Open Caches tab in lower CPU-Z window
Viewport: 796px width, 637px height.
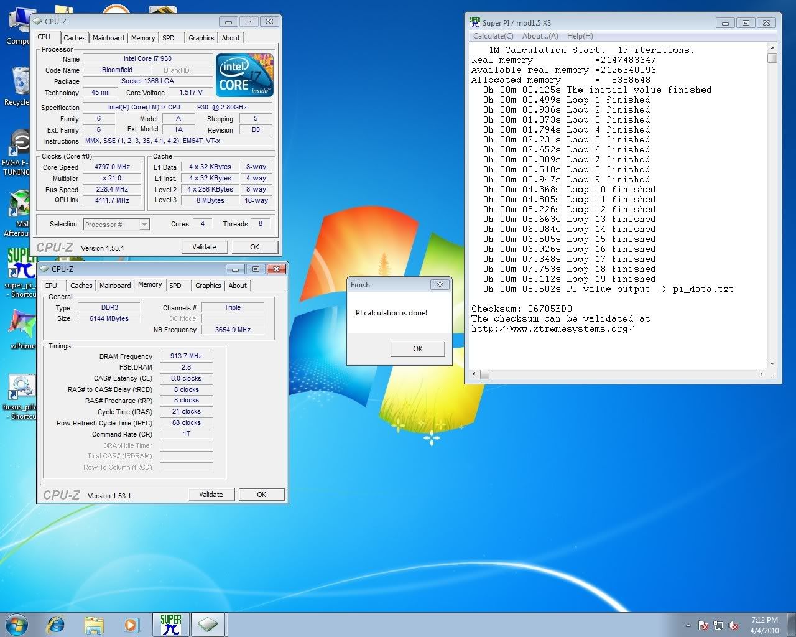pyautogui.click(x=81, y=286)
